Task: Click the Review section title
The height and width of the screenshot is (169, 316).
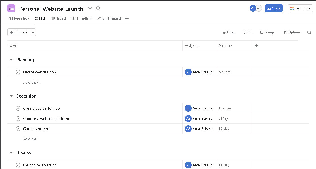Action: [24, 153]
